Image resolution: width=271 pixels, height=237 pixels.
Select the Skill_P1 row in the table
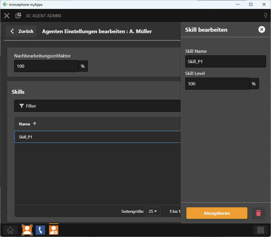point(97,137)
